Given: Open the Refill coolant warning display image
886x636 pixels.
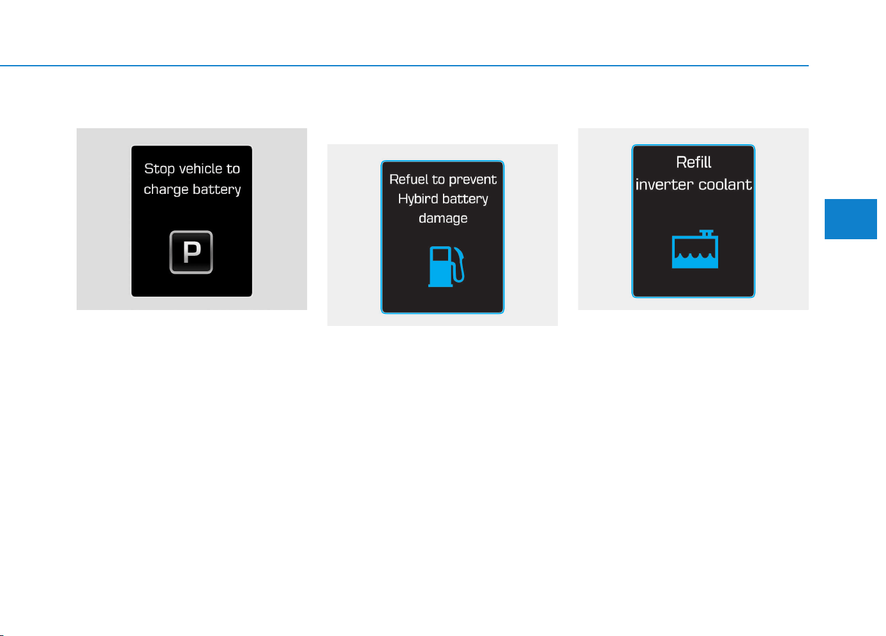Looking at the screenshot, I should point(693,219).
